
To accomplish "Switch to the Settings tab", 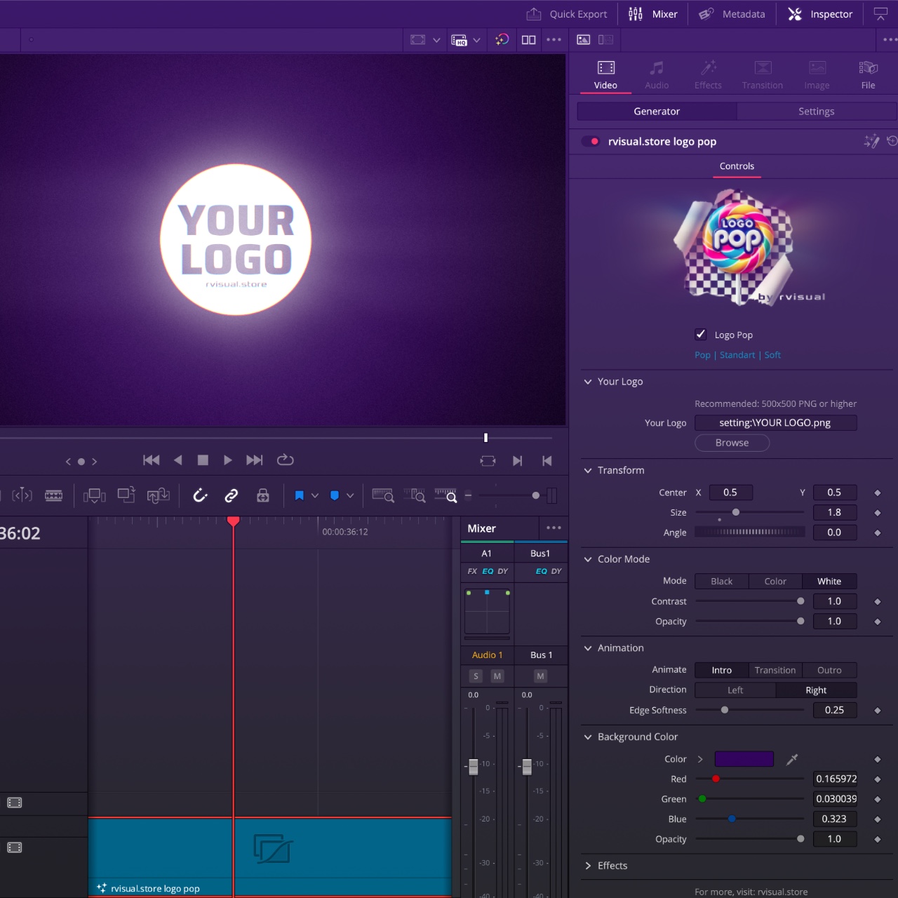I will pyautogui.click(x=816, y=112).
